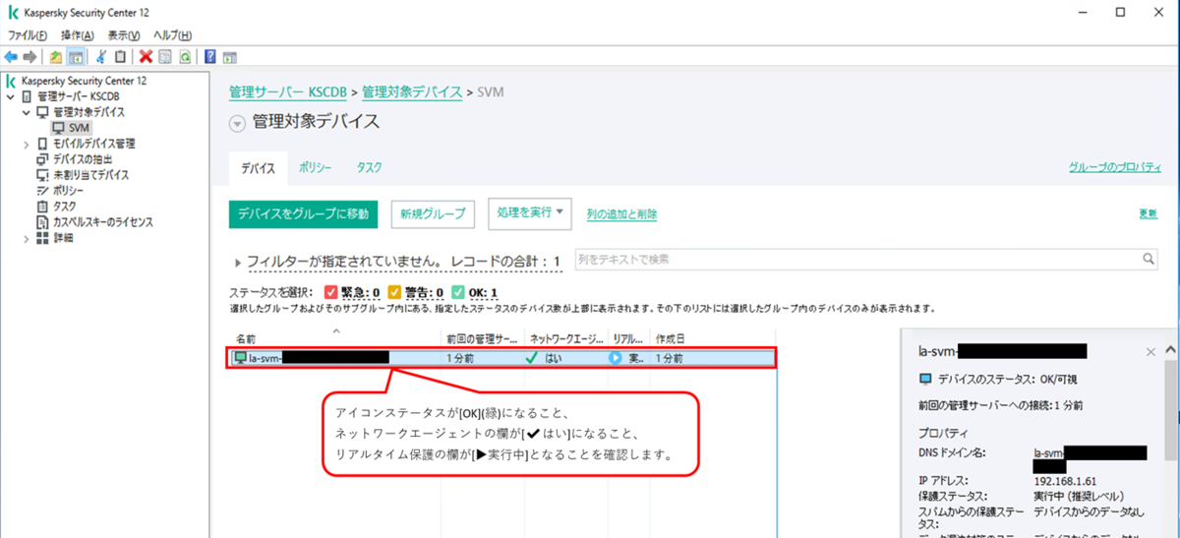The width and height of the screenshot is (1180, 538).
Task: Click the Help question mark icon
Action: 209,56
